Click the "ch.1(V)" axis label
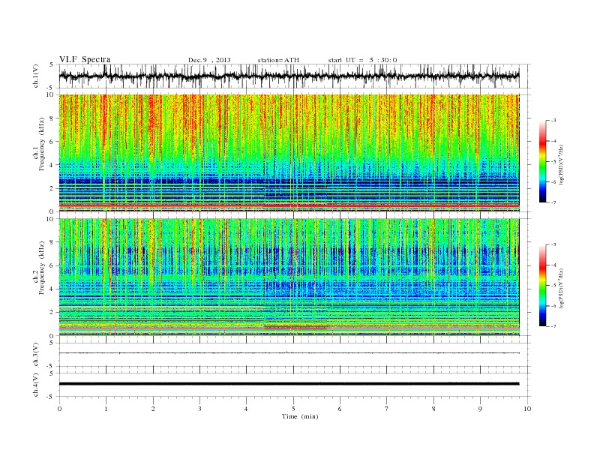This screenshot has height=459, width=594. tap(36, 76)
